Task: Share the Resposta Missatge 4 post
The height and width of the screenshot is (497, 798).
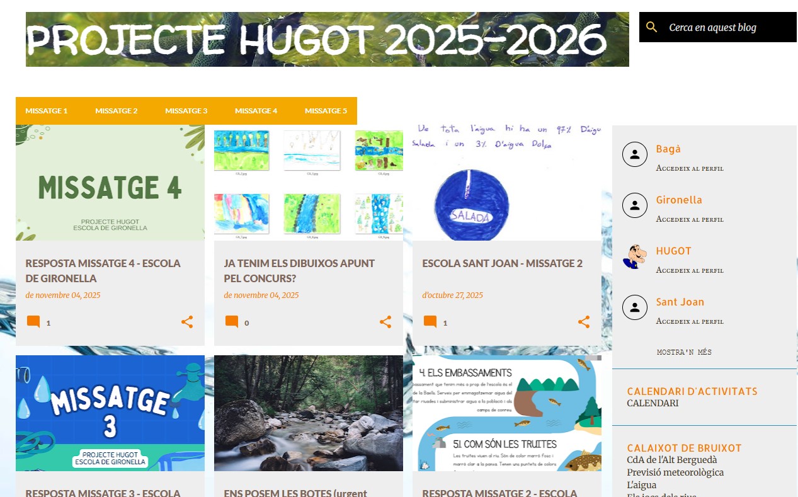Action: 187,323
